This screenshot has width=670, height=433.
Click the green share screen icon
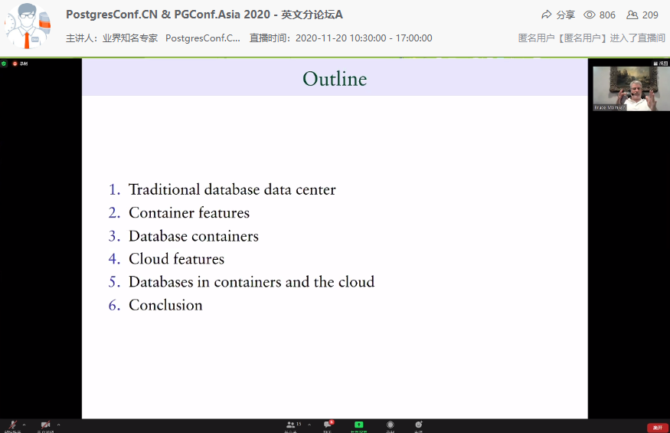tap(359, 425)
